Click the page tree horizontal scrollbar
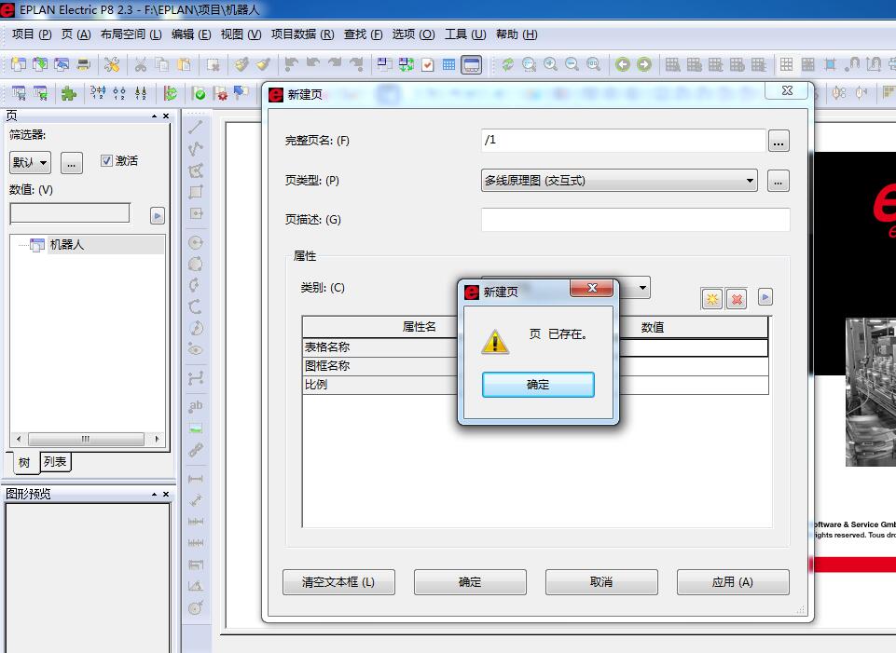Screen dimensions: 896x653 point(86,439)
